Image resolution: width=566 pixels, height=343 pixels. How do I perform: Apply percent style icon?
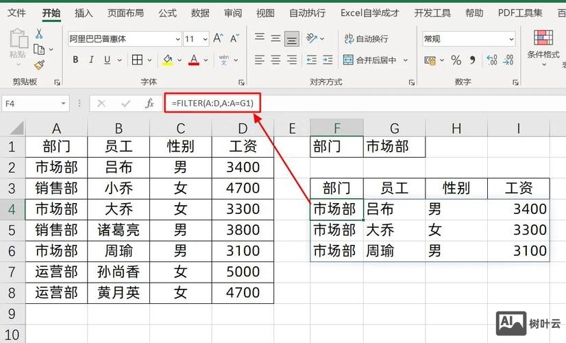click(456, 60)
